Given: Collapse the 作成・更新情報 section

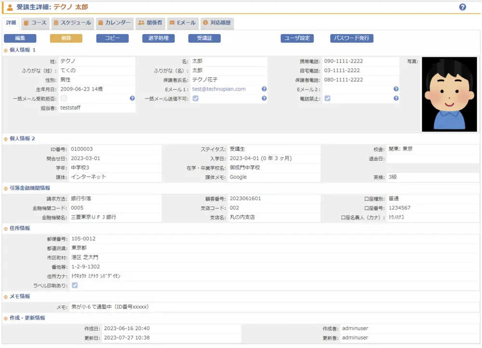Looking at the screenshot, I should pos(5,318).
